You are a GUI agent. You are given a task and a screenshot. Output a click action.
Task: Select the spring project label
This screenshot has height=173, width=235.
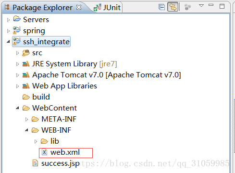click(34, 31)
